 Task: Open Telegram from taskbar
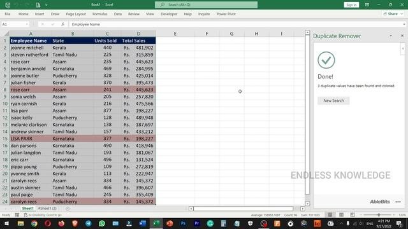[88, 223]
